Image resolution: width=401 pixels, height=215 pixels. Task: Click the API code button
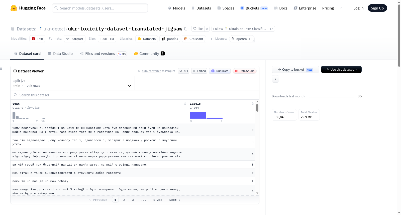[x=183, y=71]
